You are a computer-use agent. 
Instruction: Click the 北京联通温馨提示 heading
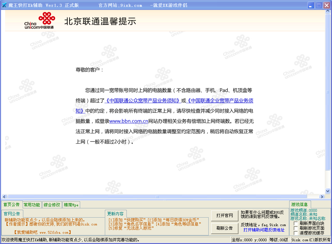pyautogui.click(x=100, y=21)
